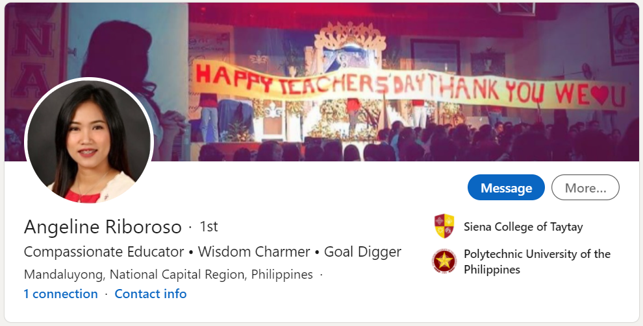Click the red heart on the banner
The height and width of the screenshot is (326, 643).
click(x=599, y=95)
